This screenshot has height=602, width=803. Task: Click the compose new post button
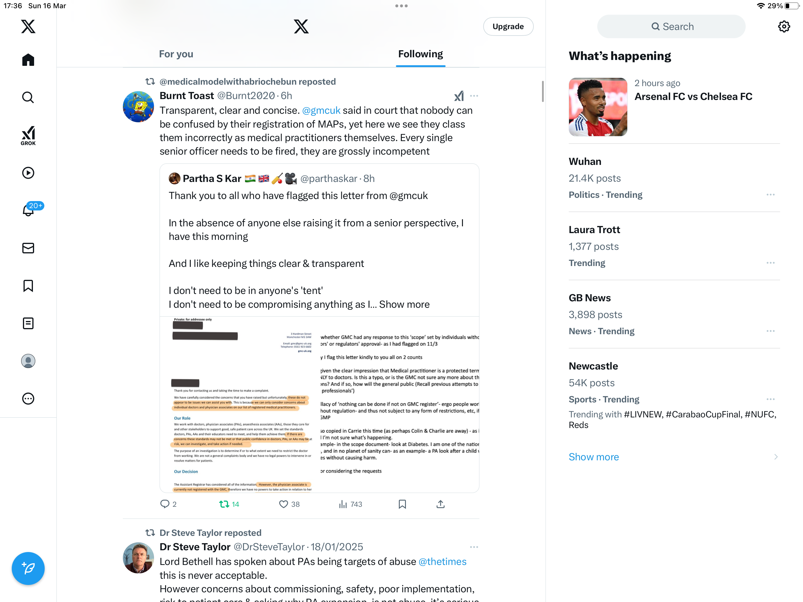point(28,568)
